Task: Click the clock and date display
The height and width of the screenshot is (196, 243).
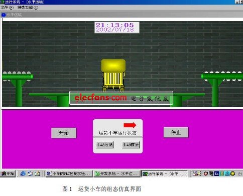Action: [117, 28]
